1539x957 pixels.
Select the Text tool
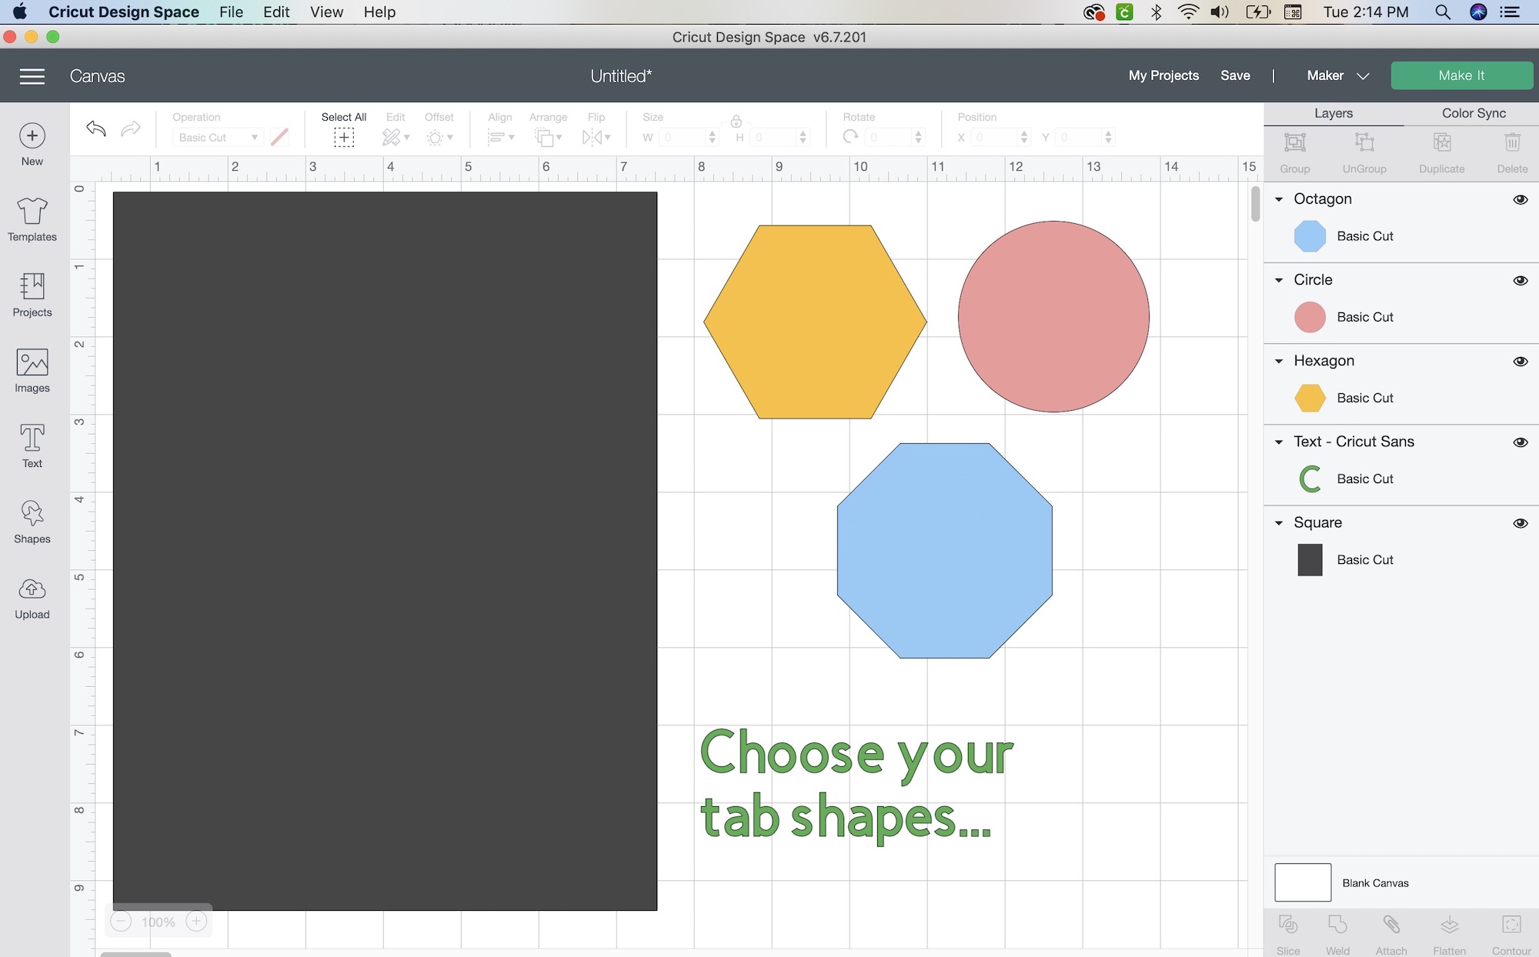[x=32, y=446]
